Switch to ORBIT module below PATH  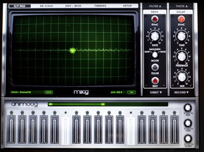click(x=156, y=92)
